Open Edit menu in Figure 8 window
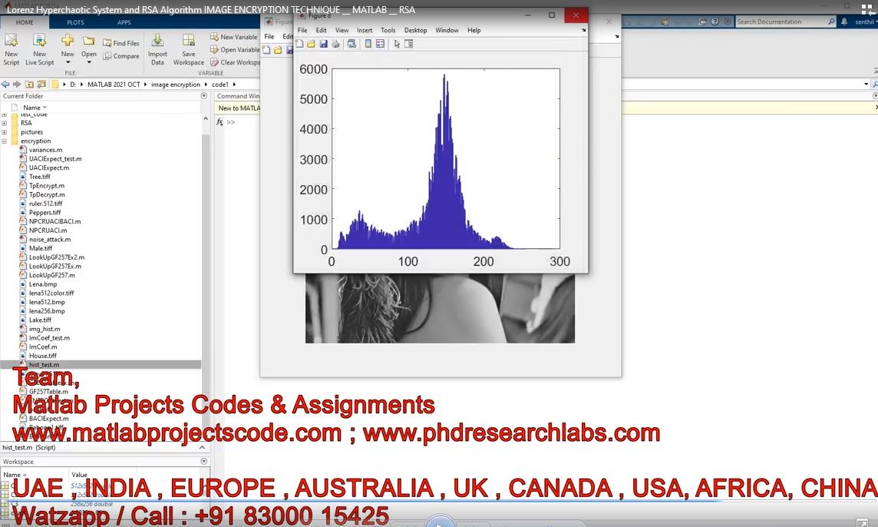878x527 pixels. 321,30
